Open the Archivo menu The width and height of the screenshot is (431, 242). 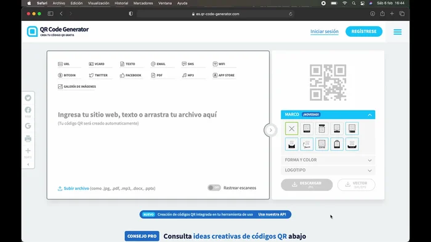pos(59,3)
